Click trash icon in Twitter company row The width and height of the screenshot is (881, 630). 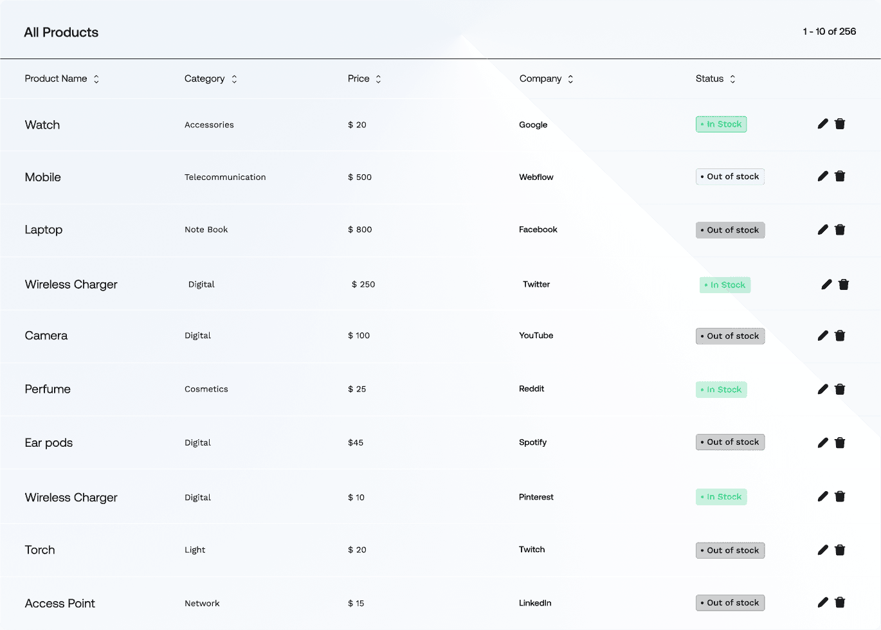tap(844, 285)
